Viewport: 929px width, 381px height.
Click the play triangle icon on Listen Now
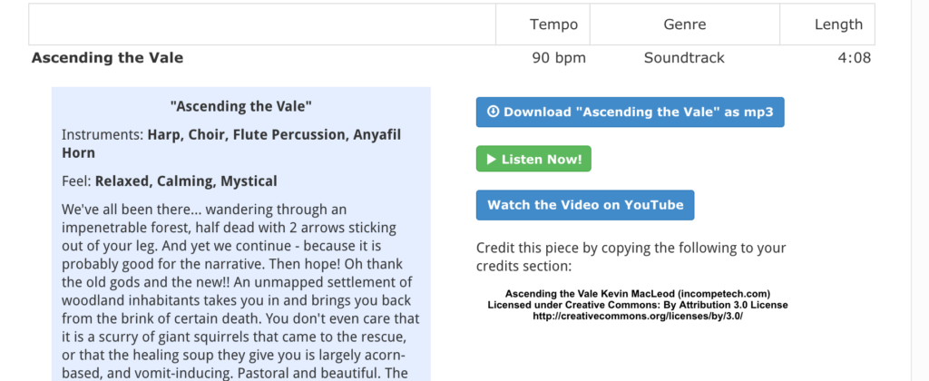(491, 159)
